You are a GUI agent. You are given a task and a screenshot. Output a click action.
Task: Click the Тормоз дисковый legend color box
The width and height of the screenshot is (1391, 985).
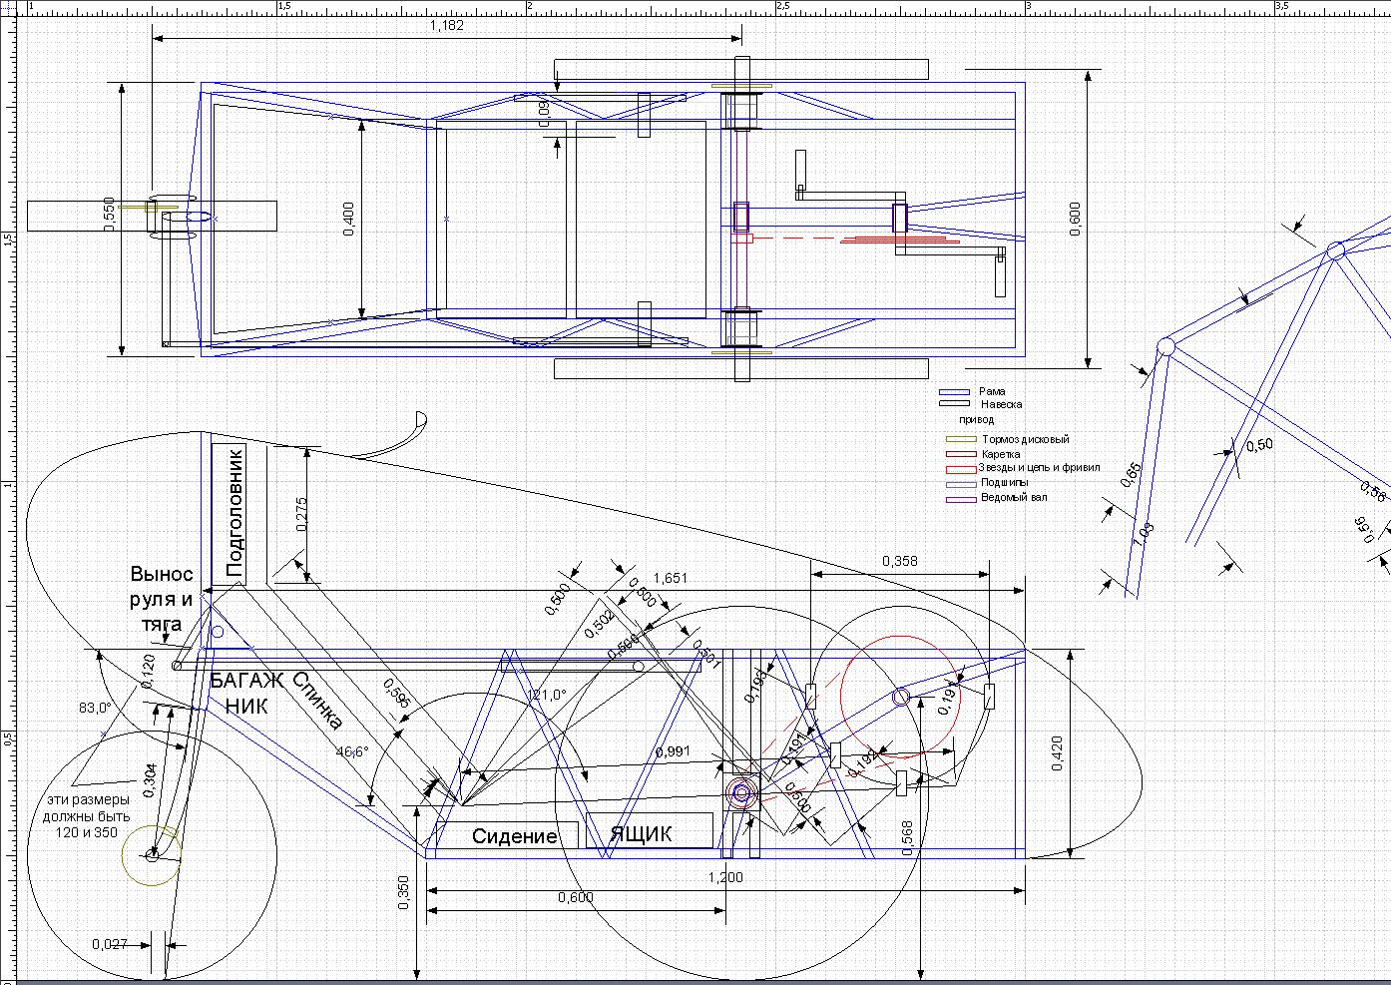pyautogui.click(x=961, y=439)
